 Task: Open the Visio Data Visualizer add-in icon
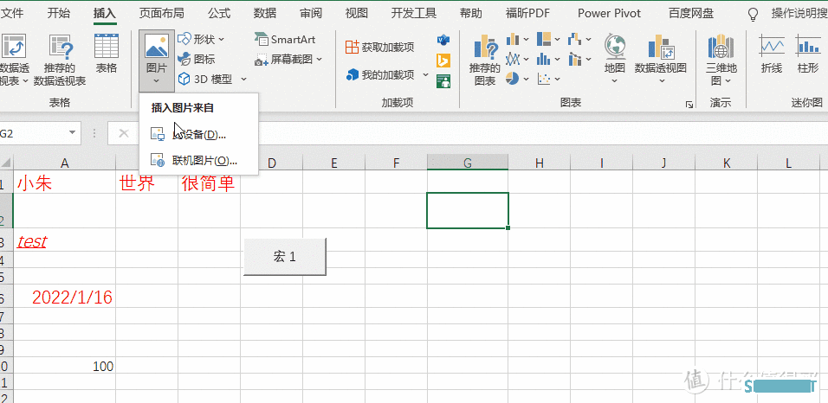443,41
